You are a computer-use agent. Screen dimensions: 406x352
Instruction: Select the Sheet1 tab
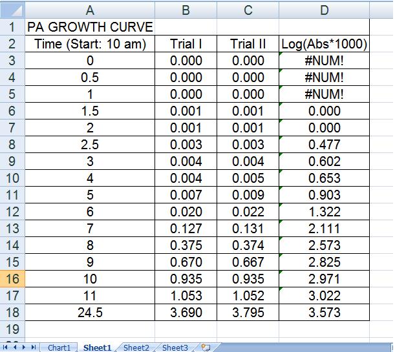coord(97,347)
